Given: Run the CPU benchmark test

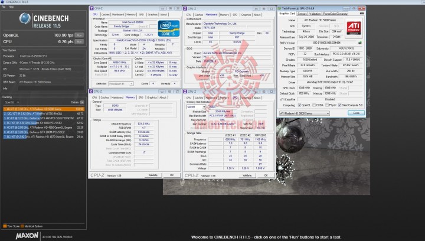Looking at the screenshot, I should [x=79, y=42].
